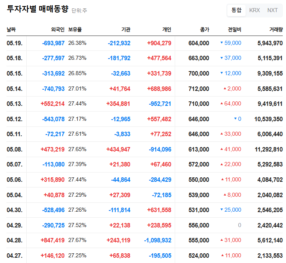Select date cell 05.04.
The width and height of the screenshot is (286, 263).
(x=15, y=195)
